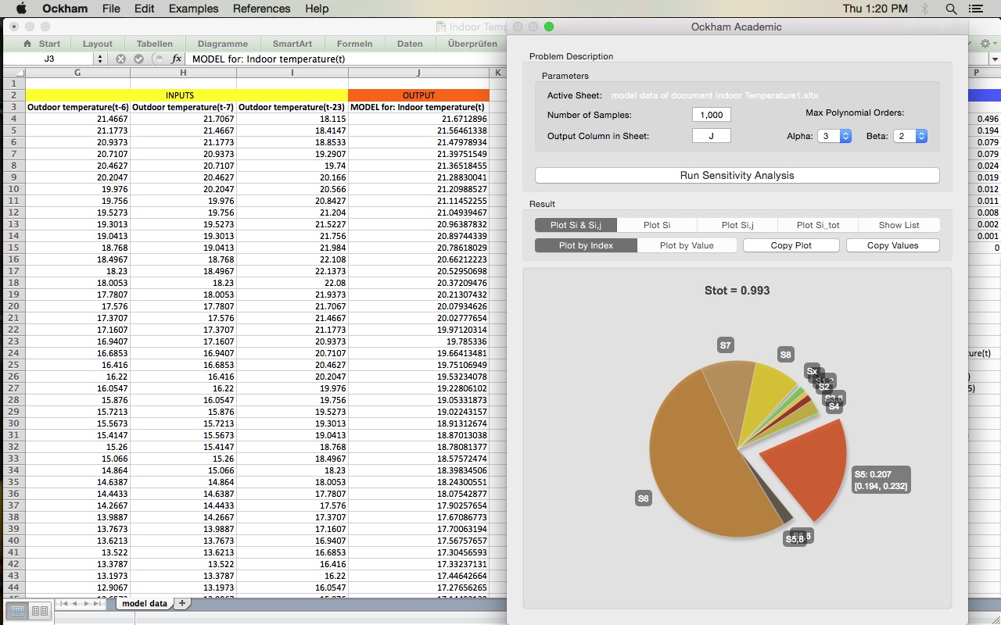Image resolution: width=1001 pixels, height=625 pixels.
Task: Open the Examples menu
Action: tap(193, 9)
